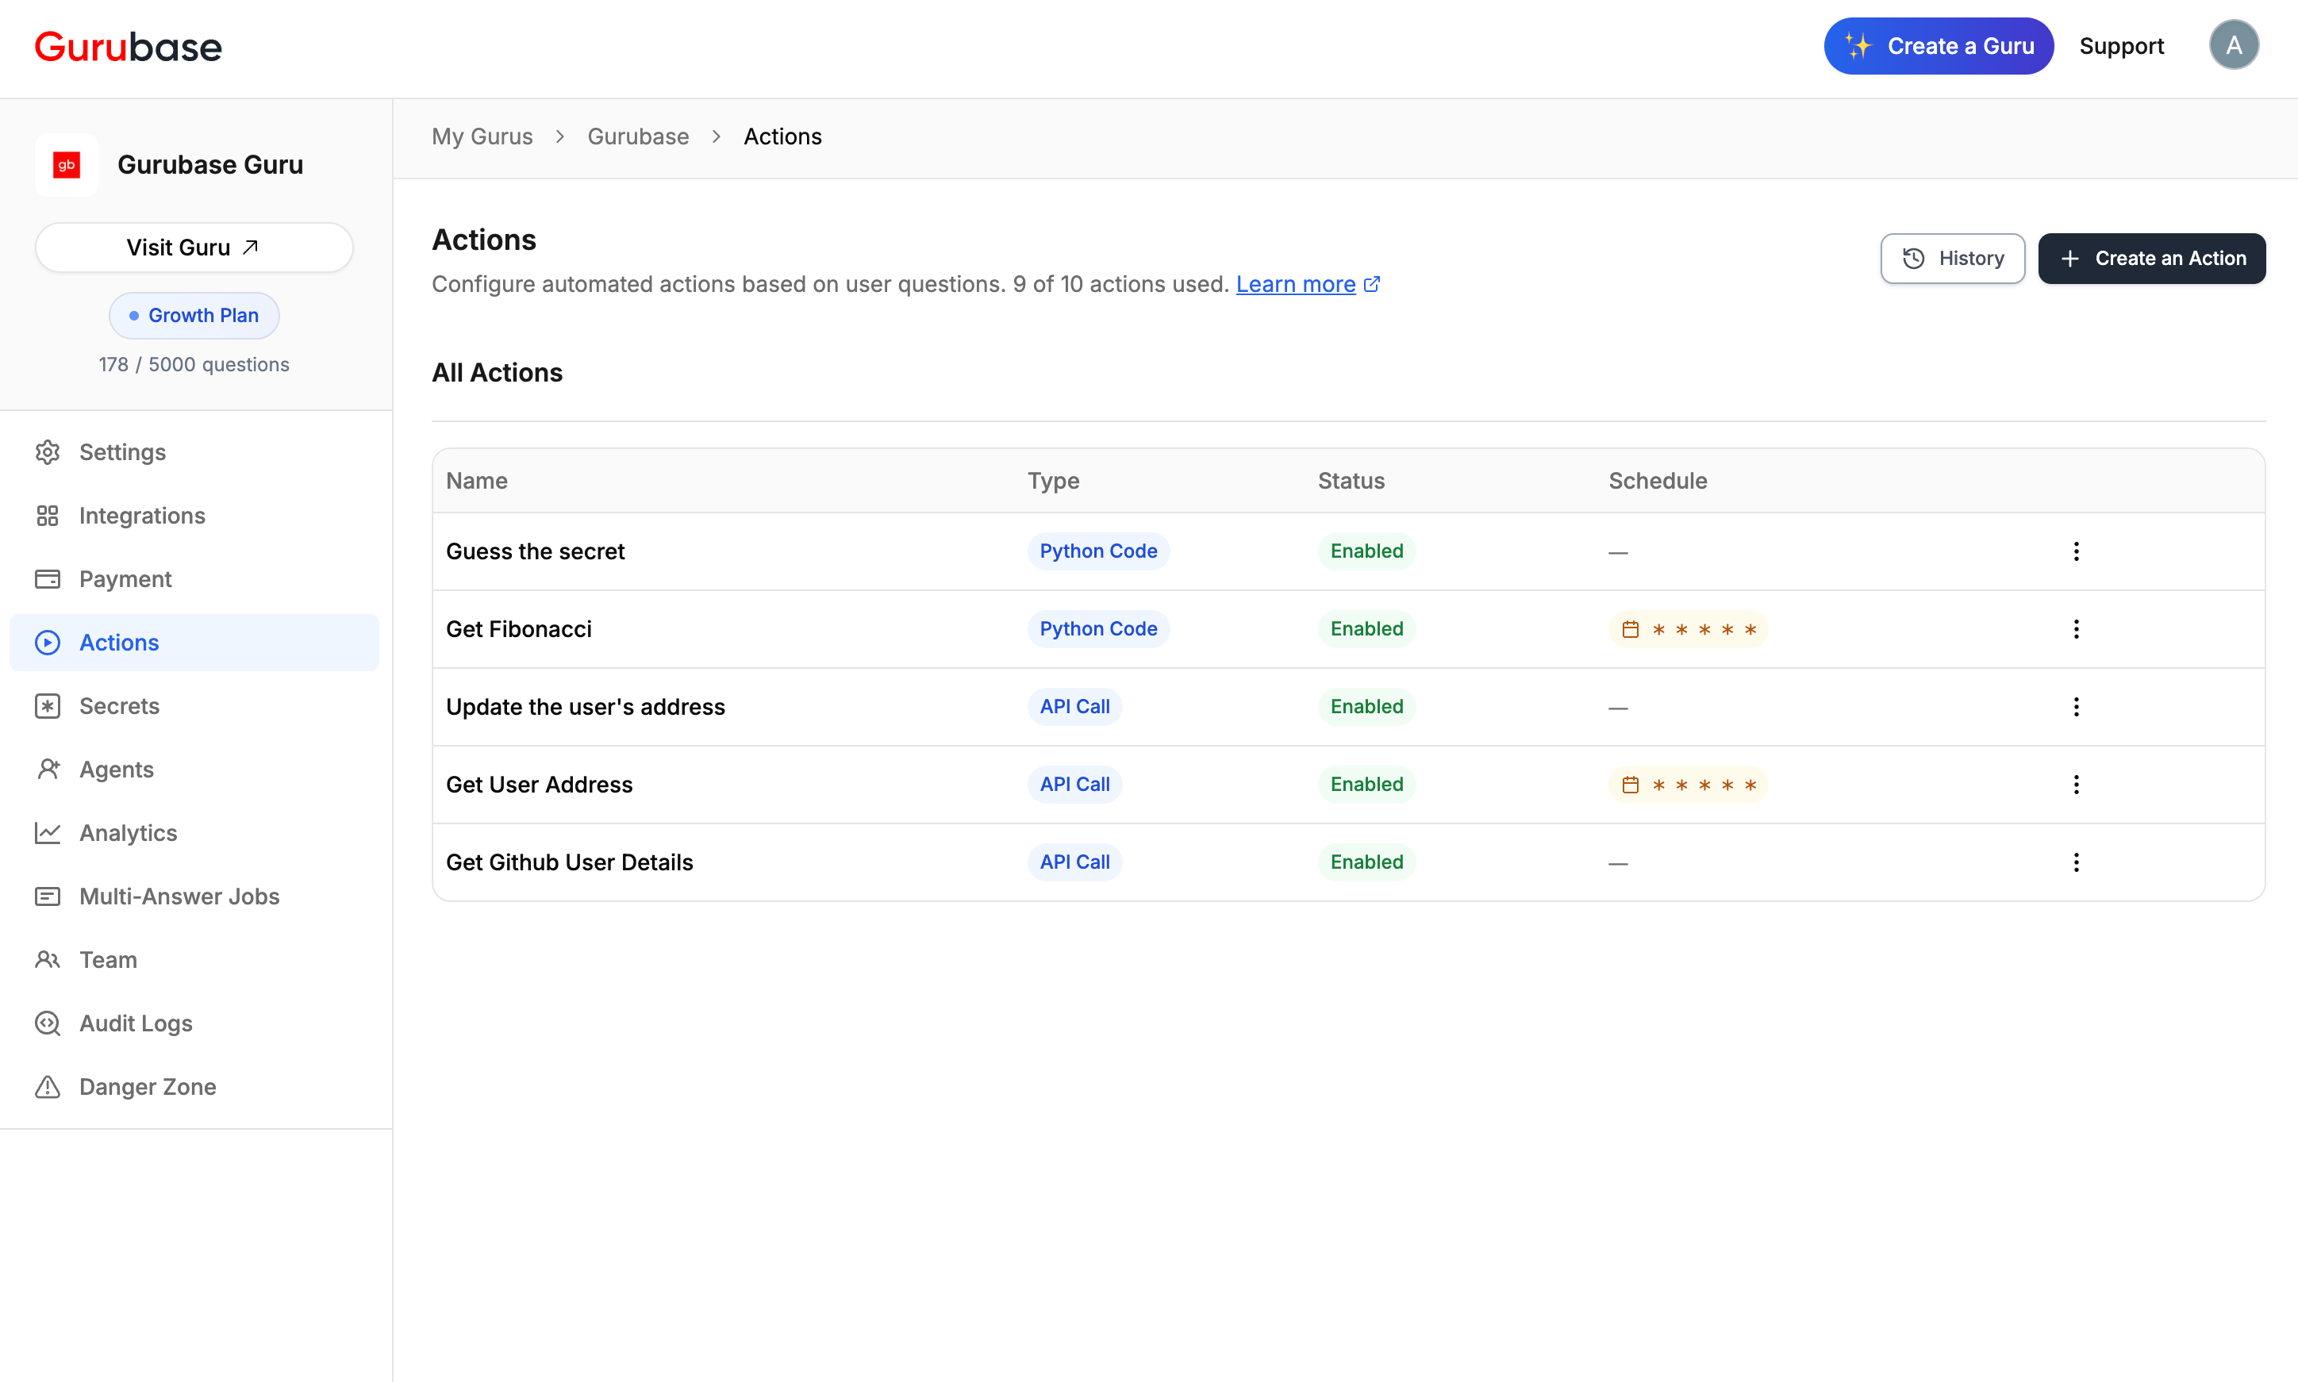Screen dimensions: 2298x1382
Task: Click the Status column header
Action: [1351, 481]
